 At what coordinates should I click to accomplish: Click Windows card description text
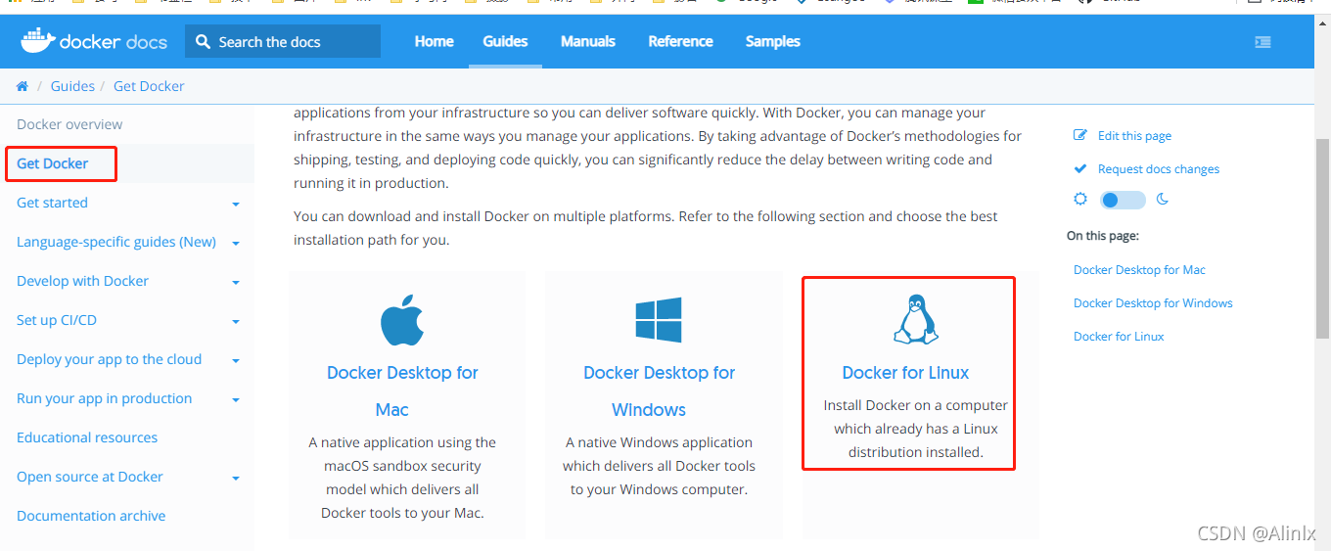(659, 466)
